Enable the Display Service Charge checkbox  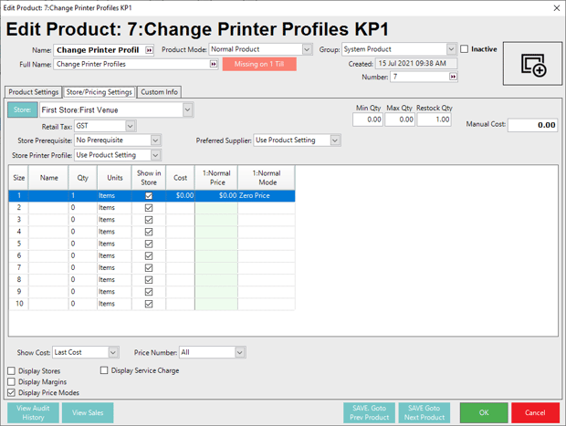point(104,371)
